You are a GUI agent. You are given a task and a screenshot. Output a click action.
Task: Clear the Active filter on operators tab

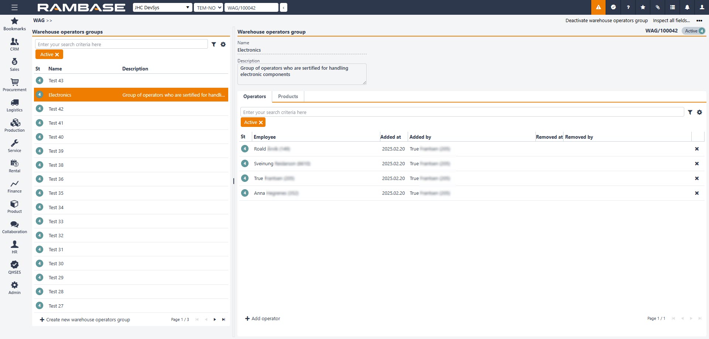point(261,122)
